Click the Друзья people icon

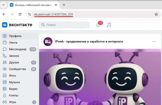pyautogui.click(x=5, y=62)
